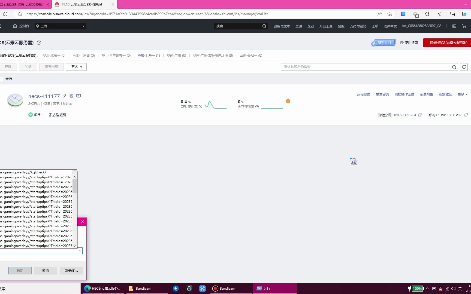The image size is (471, 294).
Task: Click the search magnifier in server list
Action: (454, 67)
